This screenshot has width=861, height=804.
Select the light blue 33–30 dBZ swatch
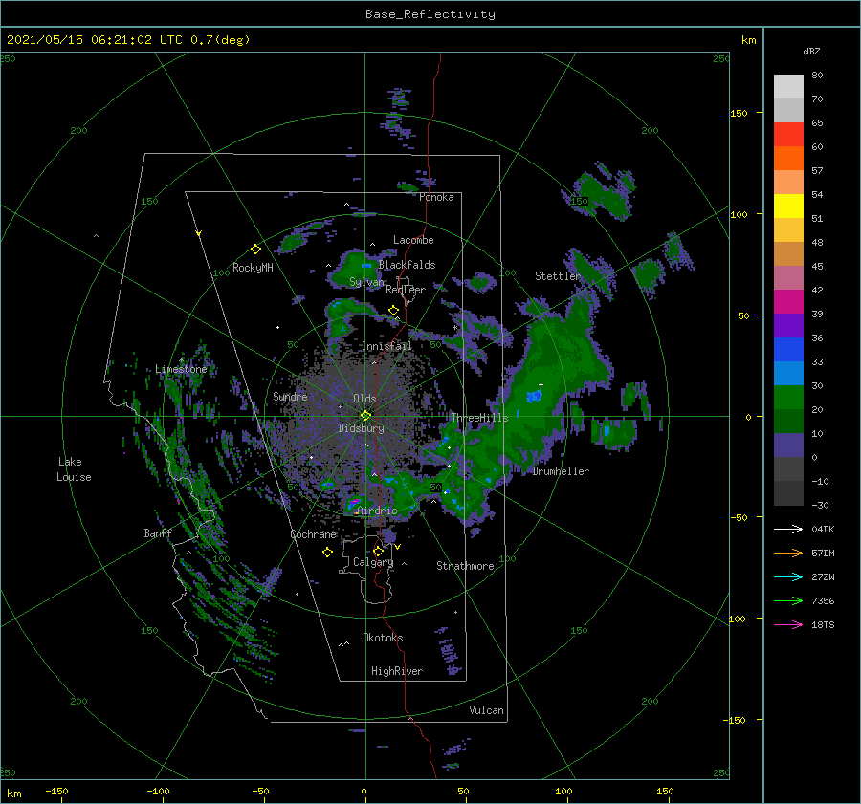788,374
